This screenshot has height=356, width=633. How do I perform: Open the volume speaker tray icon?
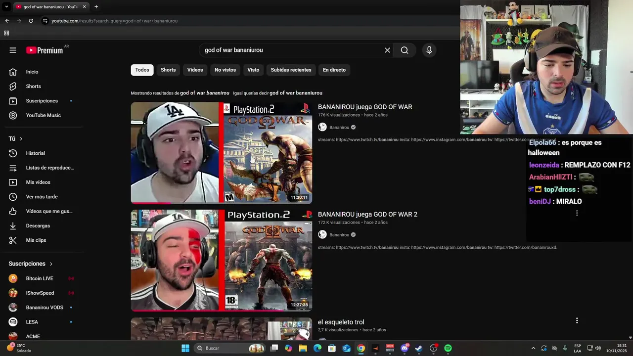(598, 348)
